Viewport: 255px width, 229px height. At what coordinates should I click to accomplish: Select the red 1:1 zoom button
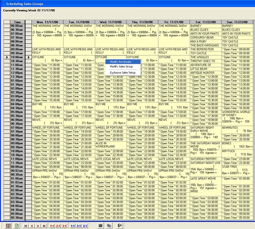(x=52, y=226)
